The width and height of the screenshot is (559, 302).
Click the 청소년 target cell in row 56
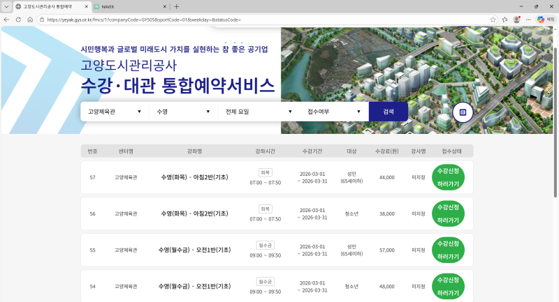pyautogui.click(x=351, y=214)
